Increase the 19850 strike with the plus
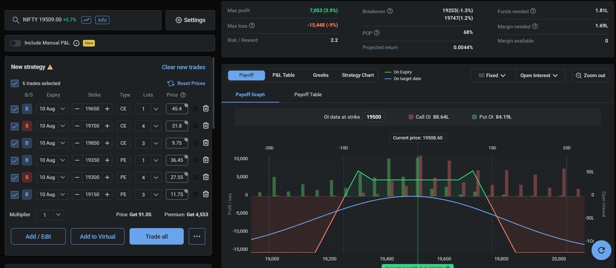 (x=107, y=143)
